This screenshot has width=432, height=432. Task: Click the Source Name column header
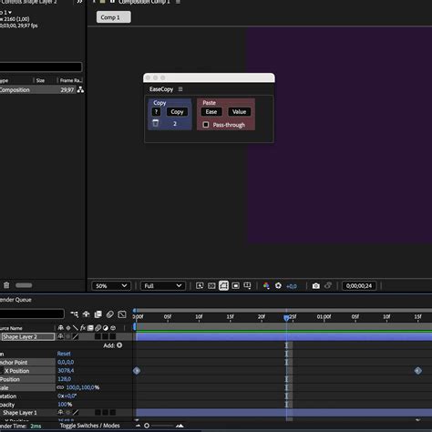tap(11, 328)
